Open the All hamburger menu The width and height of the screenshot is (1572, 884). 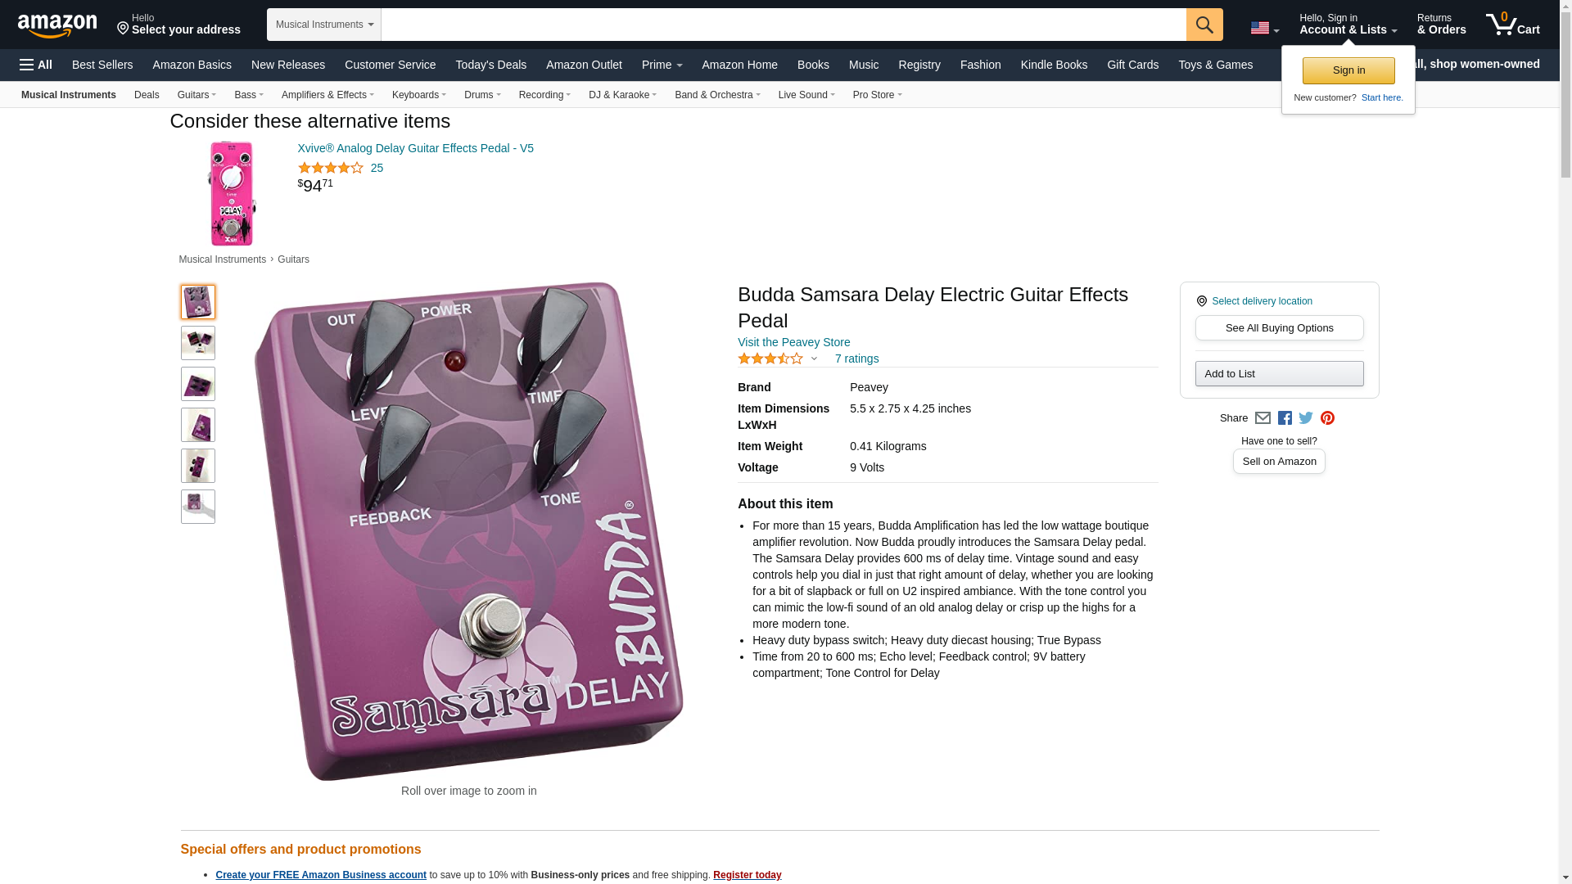point(36,65)
